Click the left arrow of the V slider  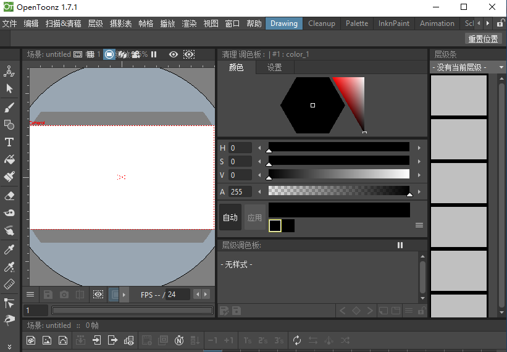tap(259, 175)
